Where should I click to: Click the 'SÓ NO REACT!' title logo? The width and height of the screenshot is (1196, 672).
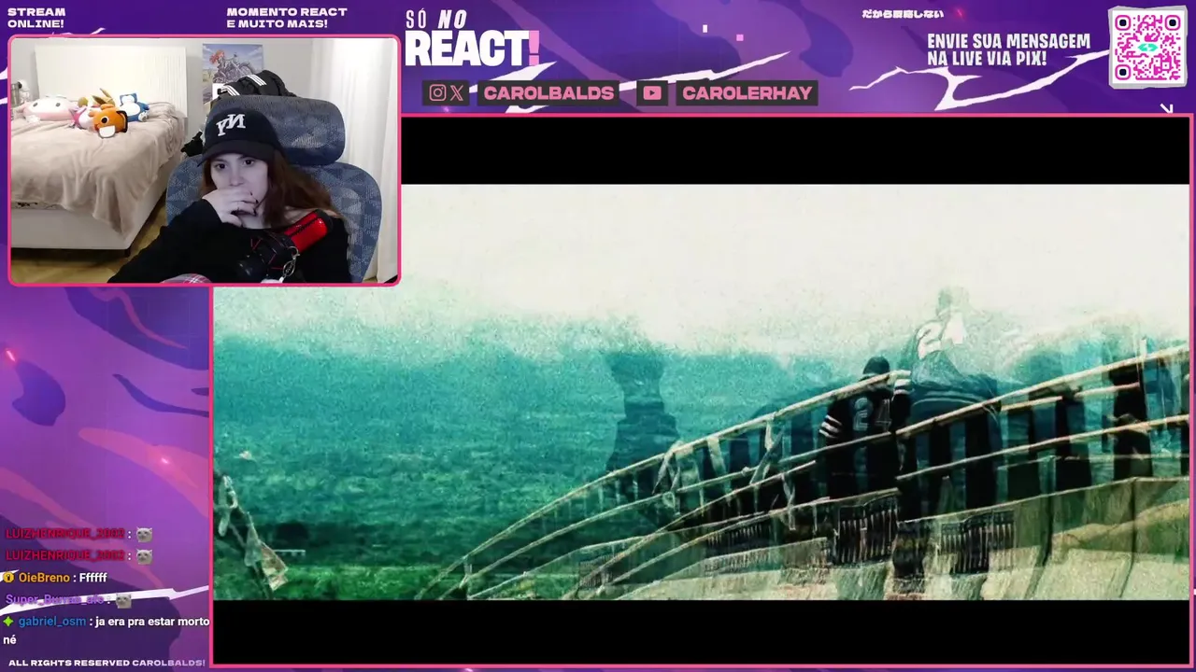472,39
